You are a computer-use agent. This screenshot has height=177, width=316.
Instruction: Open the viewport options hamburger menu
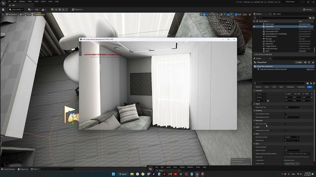pyautogui.click(x=2, y=14)
